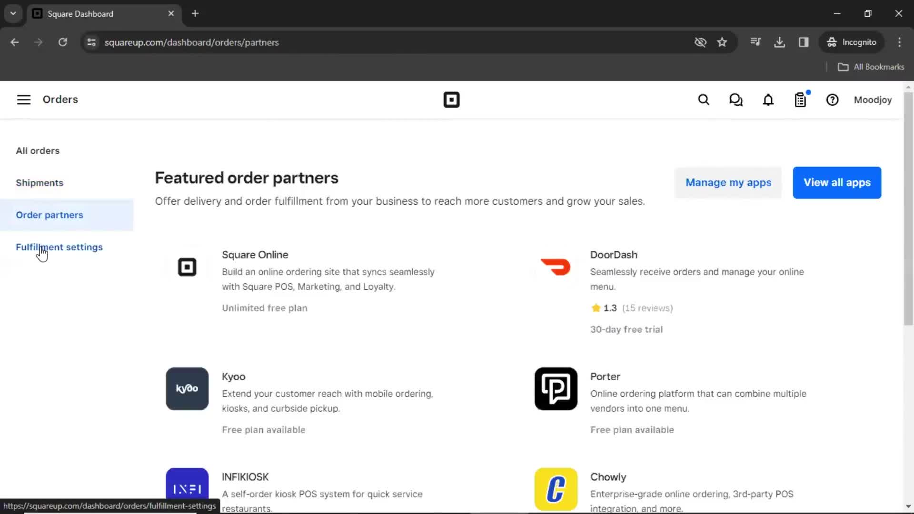Select the messages/chat icon
Viewport: 914px width, 514px height.
(735, 100)
